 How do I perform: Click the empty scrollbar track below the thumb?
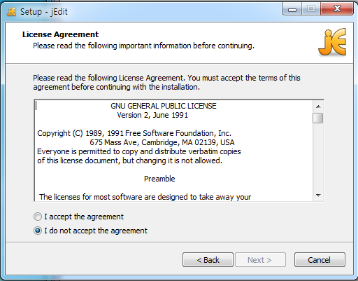[318, 156]
